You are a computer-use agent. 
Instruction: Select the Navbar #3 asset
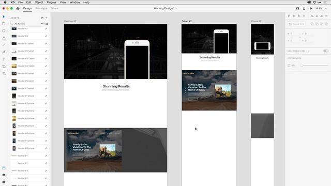click(29, 171)
